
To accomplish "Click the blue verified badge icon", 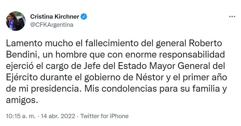I will [84, 16].
